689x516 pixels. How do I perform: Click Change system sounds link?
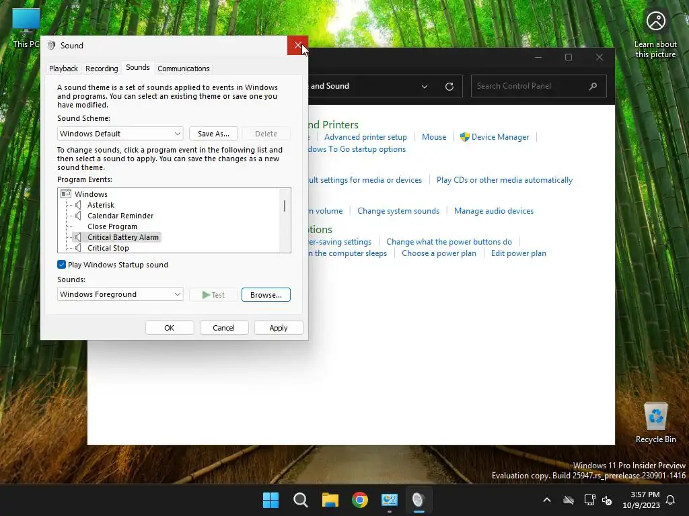(398, 210)
